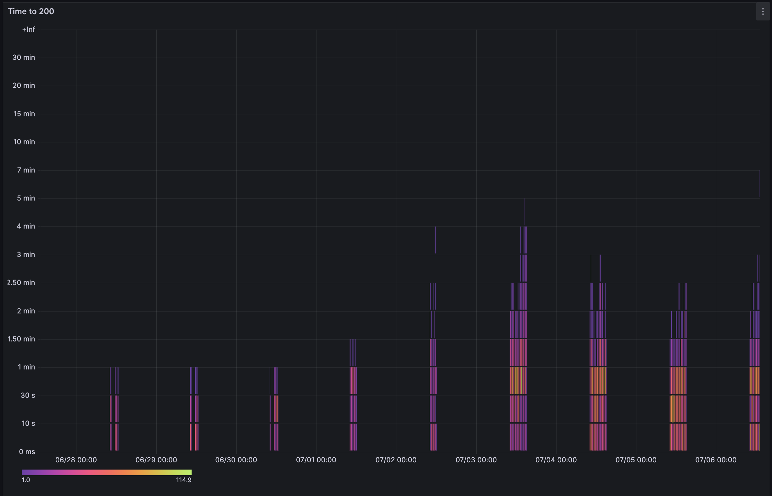This screenshot has width=772, height=496.
Task: Click the heatmap color scale gradient bar
Action: (x=106, y=472)
